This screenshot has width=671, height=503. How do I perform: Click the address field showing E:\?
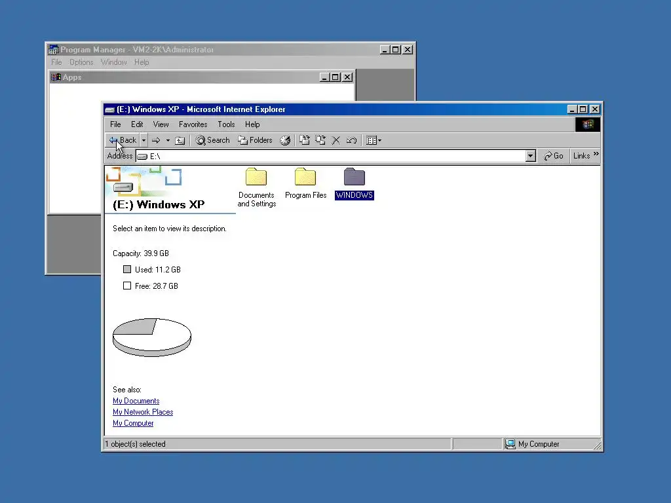point(331,156)
